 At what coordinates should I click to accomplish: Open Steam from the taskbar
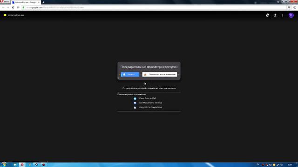36,165
